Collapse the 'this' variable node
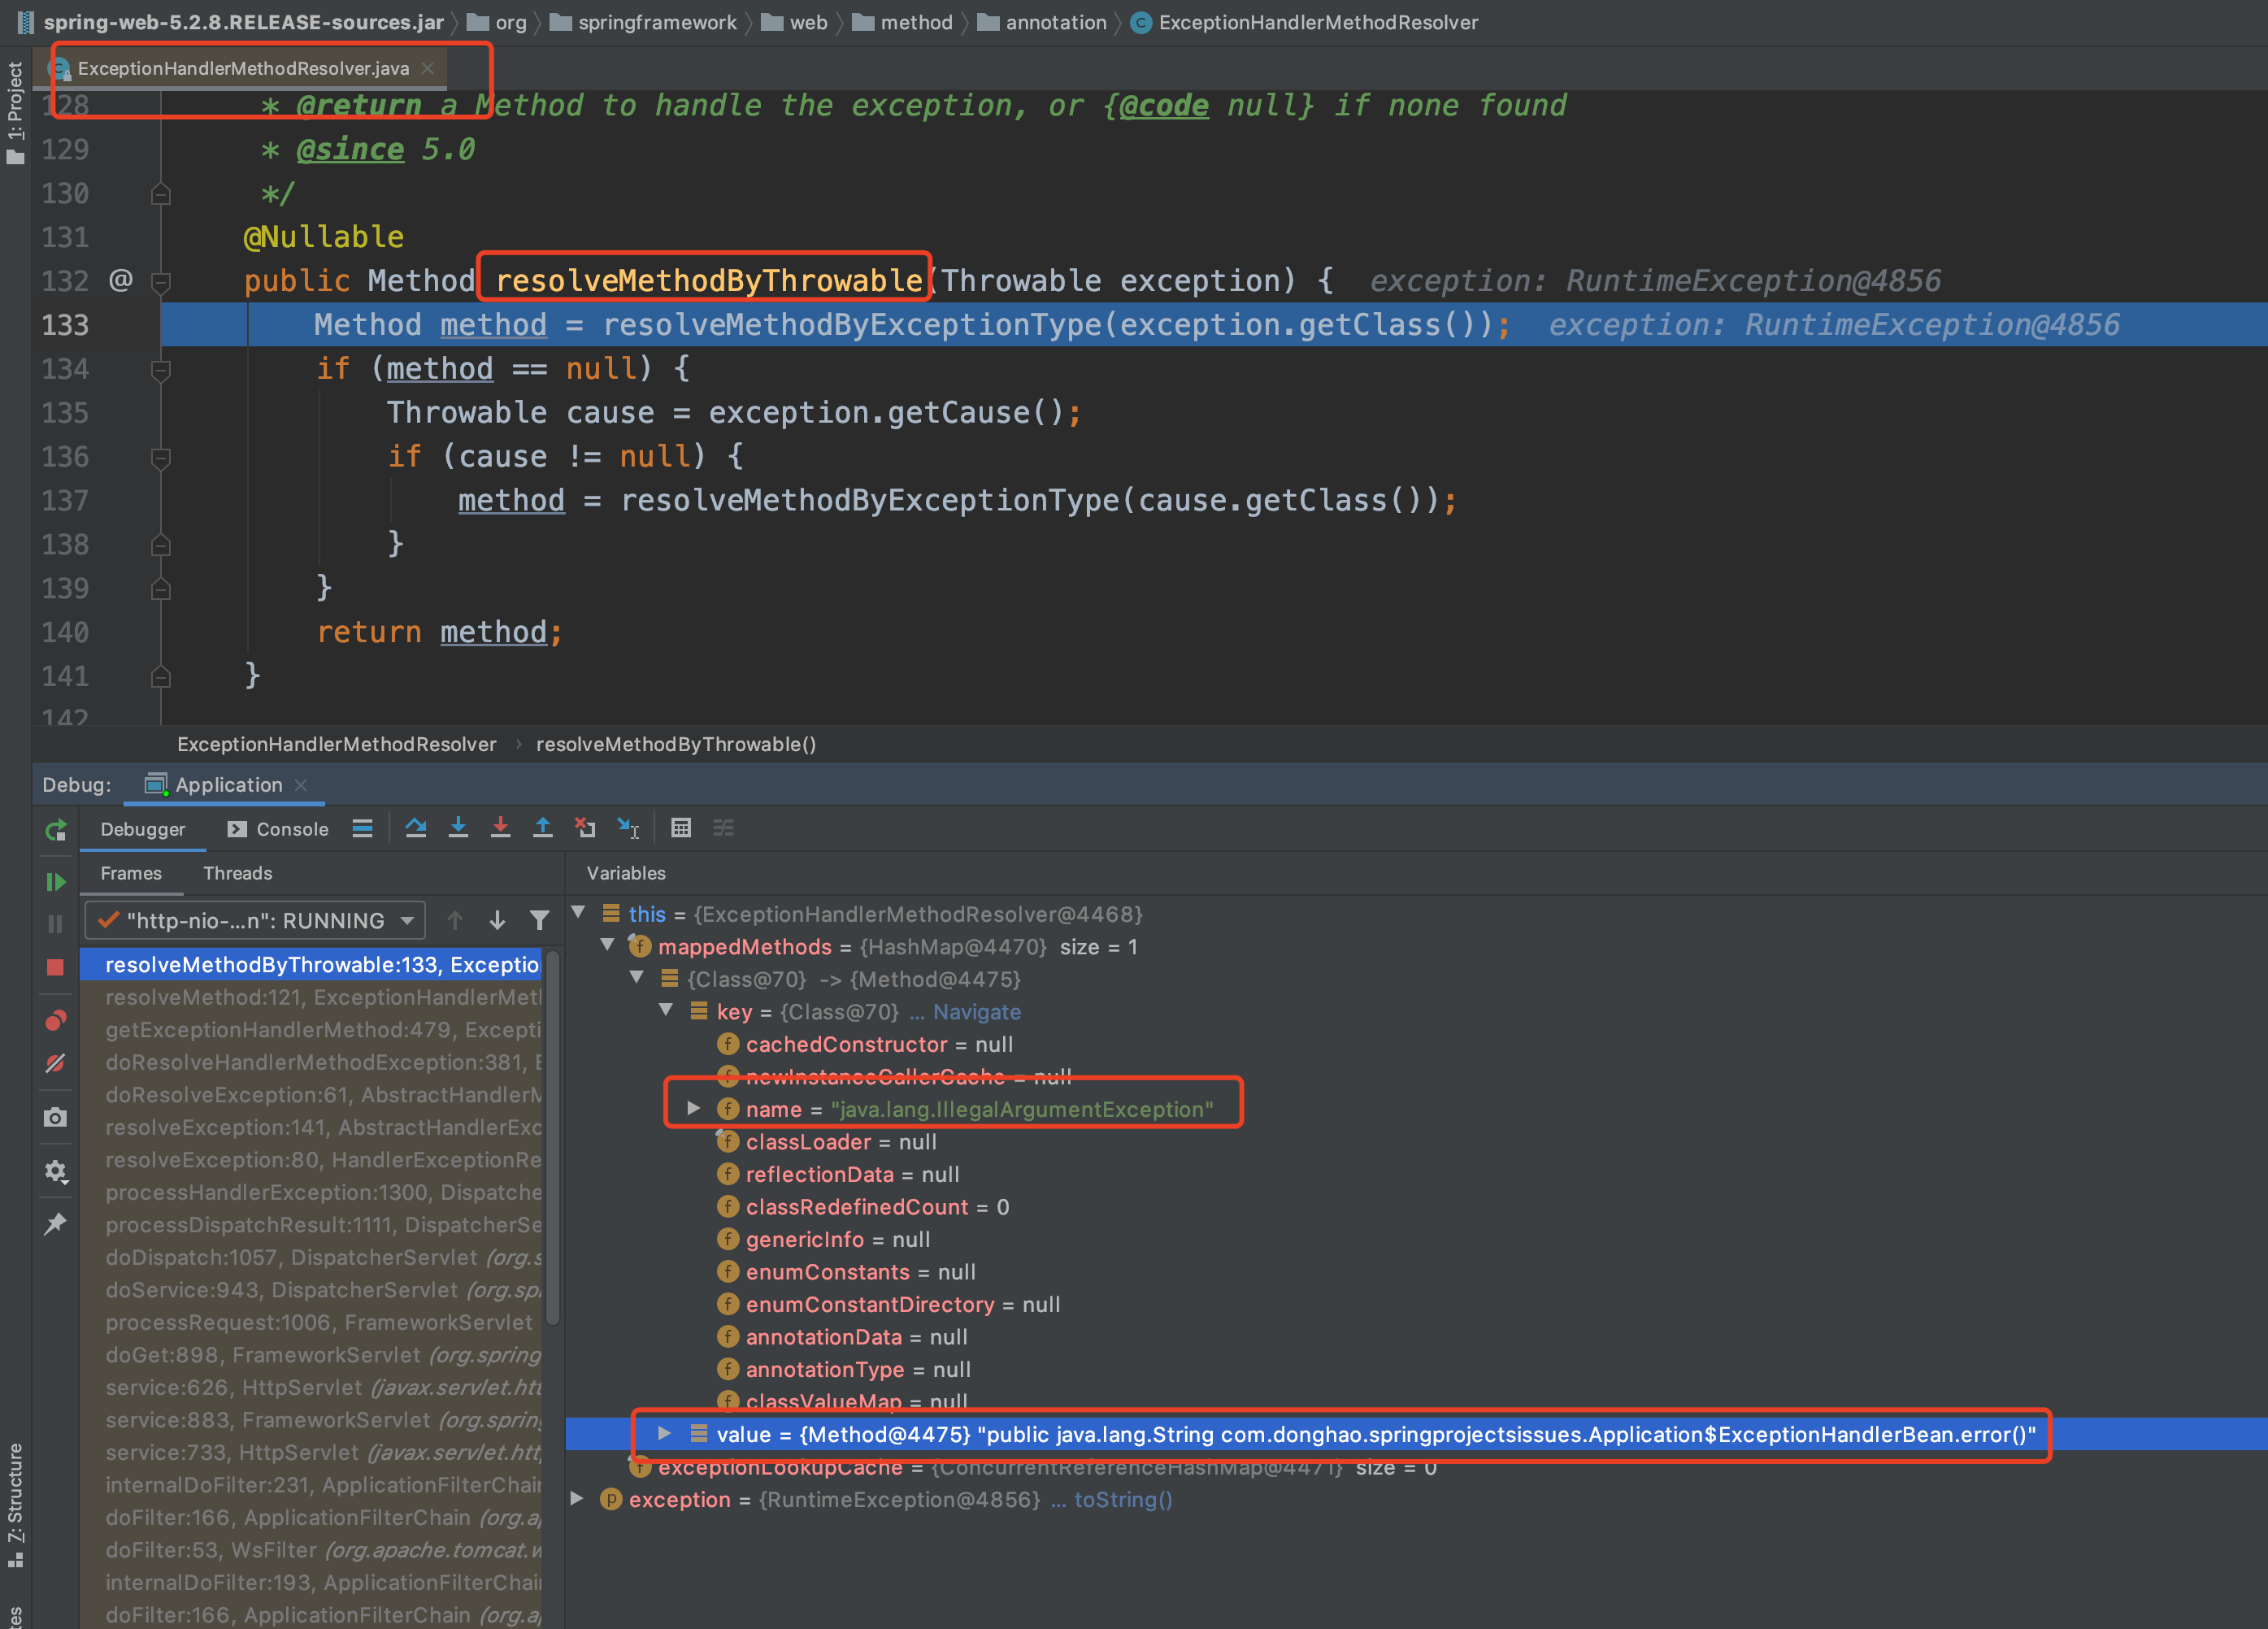This screenshot has height=1629, width=2268. pos(578,912)
